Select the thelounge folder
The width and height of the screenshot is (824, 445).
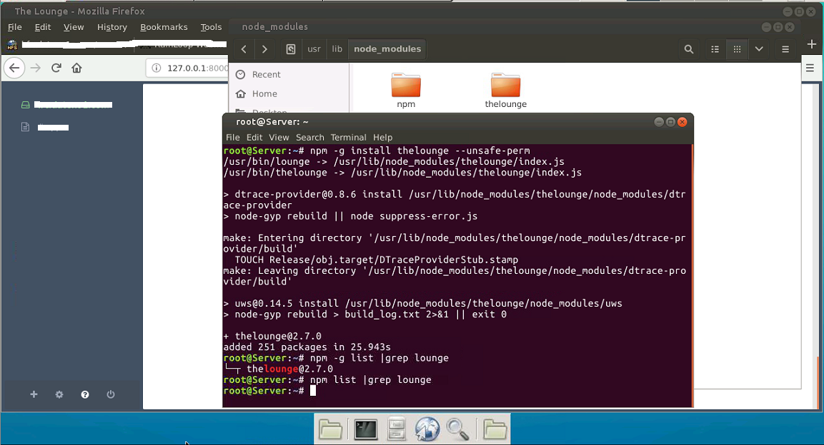tap(505, 90)
